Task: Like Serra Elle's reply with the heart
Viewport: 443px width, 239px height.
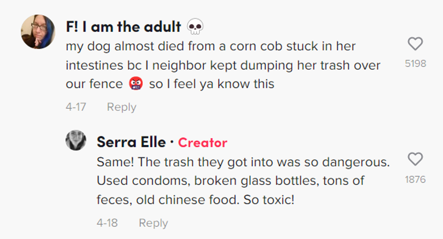Action: [x=415, y=159]
